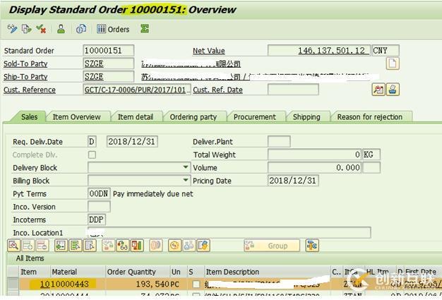Click the rightmost icon beside Cust. Ref. Date
This screenshot has height=300, width=442.
coord(393,90)
